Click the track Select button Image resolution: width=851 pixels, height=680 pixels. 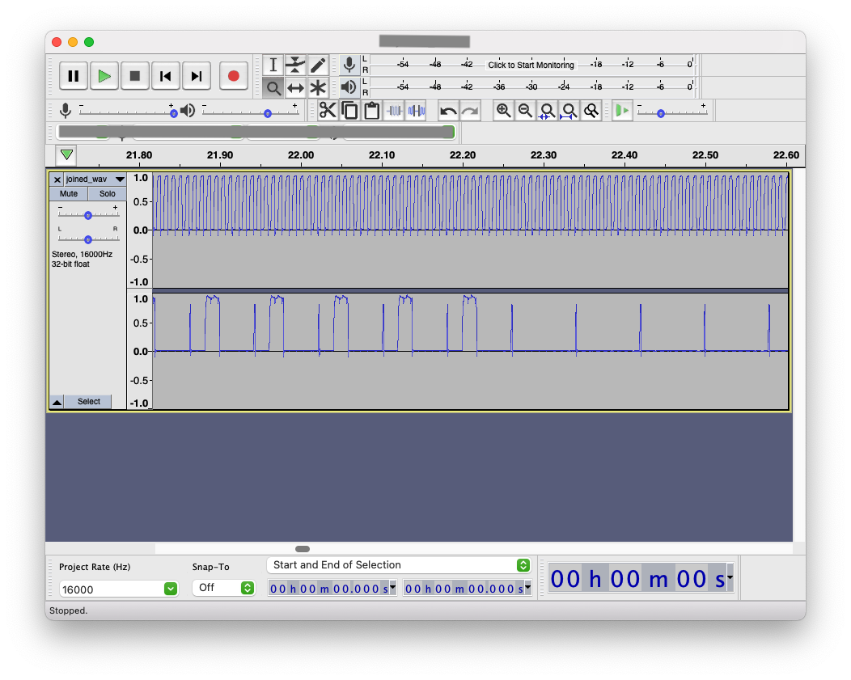tap(88, 402)
